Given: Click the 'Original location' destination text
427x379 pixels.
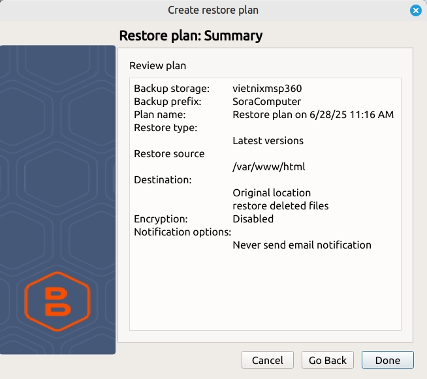Looking at the screenshot, I should pyautogui.click(x=272, y=193).
